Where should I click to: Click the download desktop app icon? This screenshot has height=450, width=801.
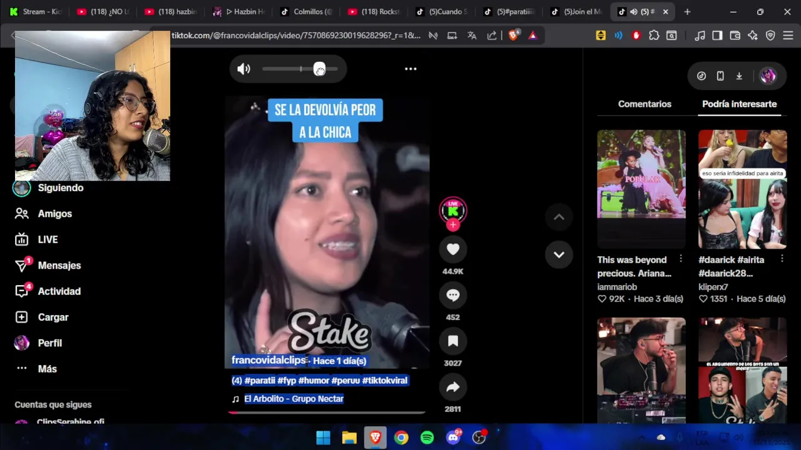[739, 76]
